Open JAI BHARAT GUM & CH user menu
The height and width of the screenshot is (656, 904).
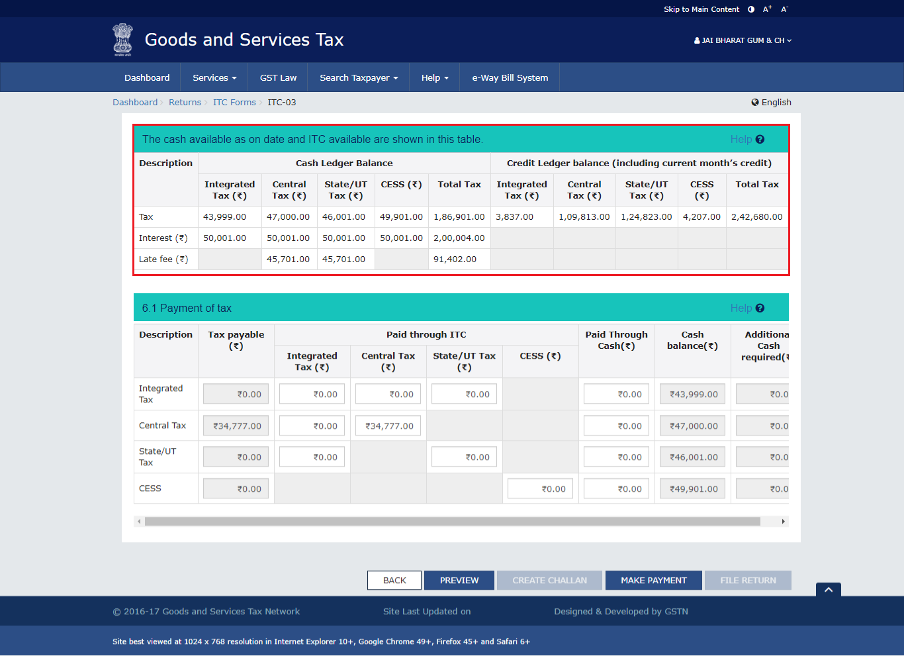[x=743, y=40]
